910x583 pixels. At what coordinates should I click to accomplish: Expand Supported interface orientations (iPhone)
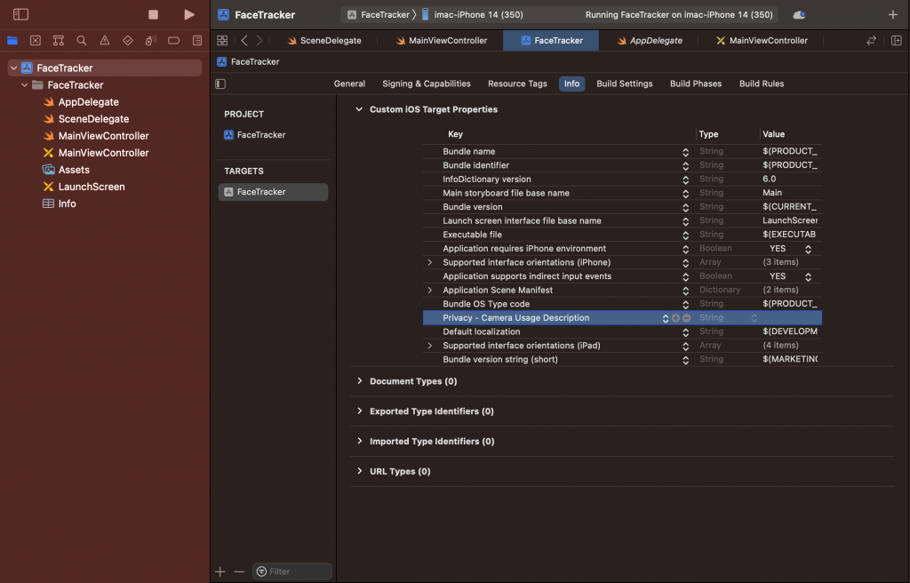click(430, 262)
